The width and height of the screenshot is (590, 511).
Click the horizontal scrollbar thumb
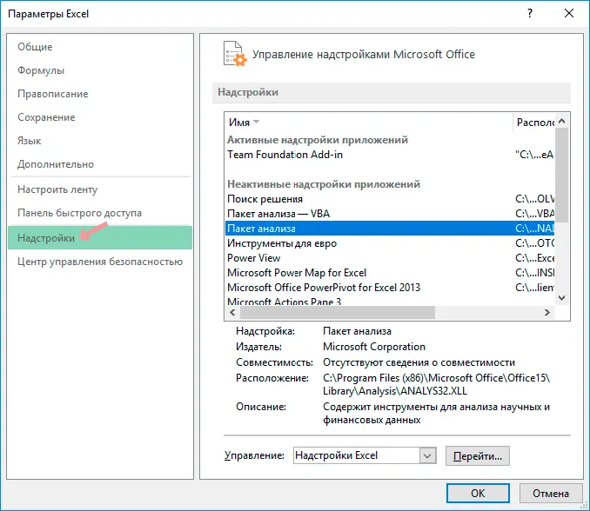tap(338, 312)
